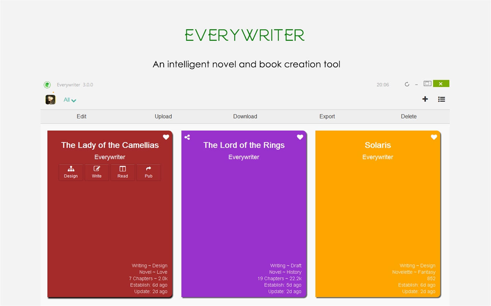Select Upload in the action bar
The image size is (491, 306).
point(163,116)
